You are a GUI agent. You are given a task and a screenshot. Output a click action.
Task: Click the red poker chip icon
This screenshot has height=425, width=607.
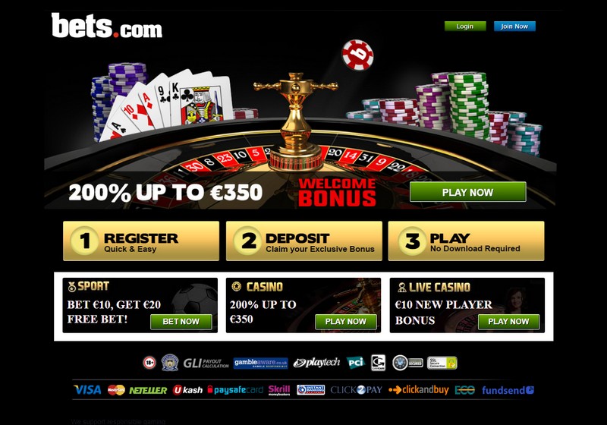click(357, 55)
